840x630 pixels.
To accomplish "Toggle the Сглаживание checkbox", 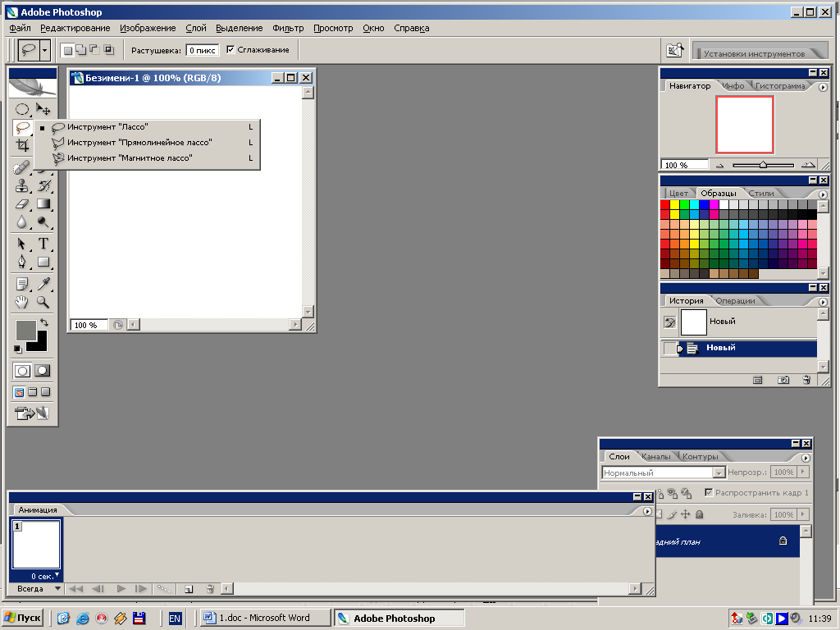I will click(231, 49).
